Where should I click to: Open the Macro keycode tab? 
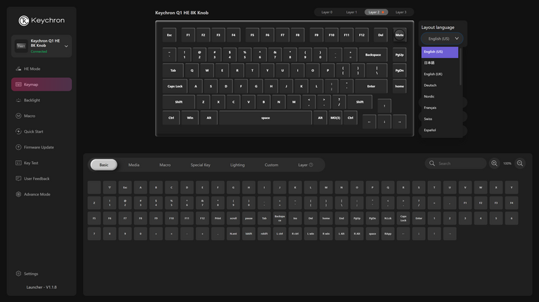tap(165, 165)
